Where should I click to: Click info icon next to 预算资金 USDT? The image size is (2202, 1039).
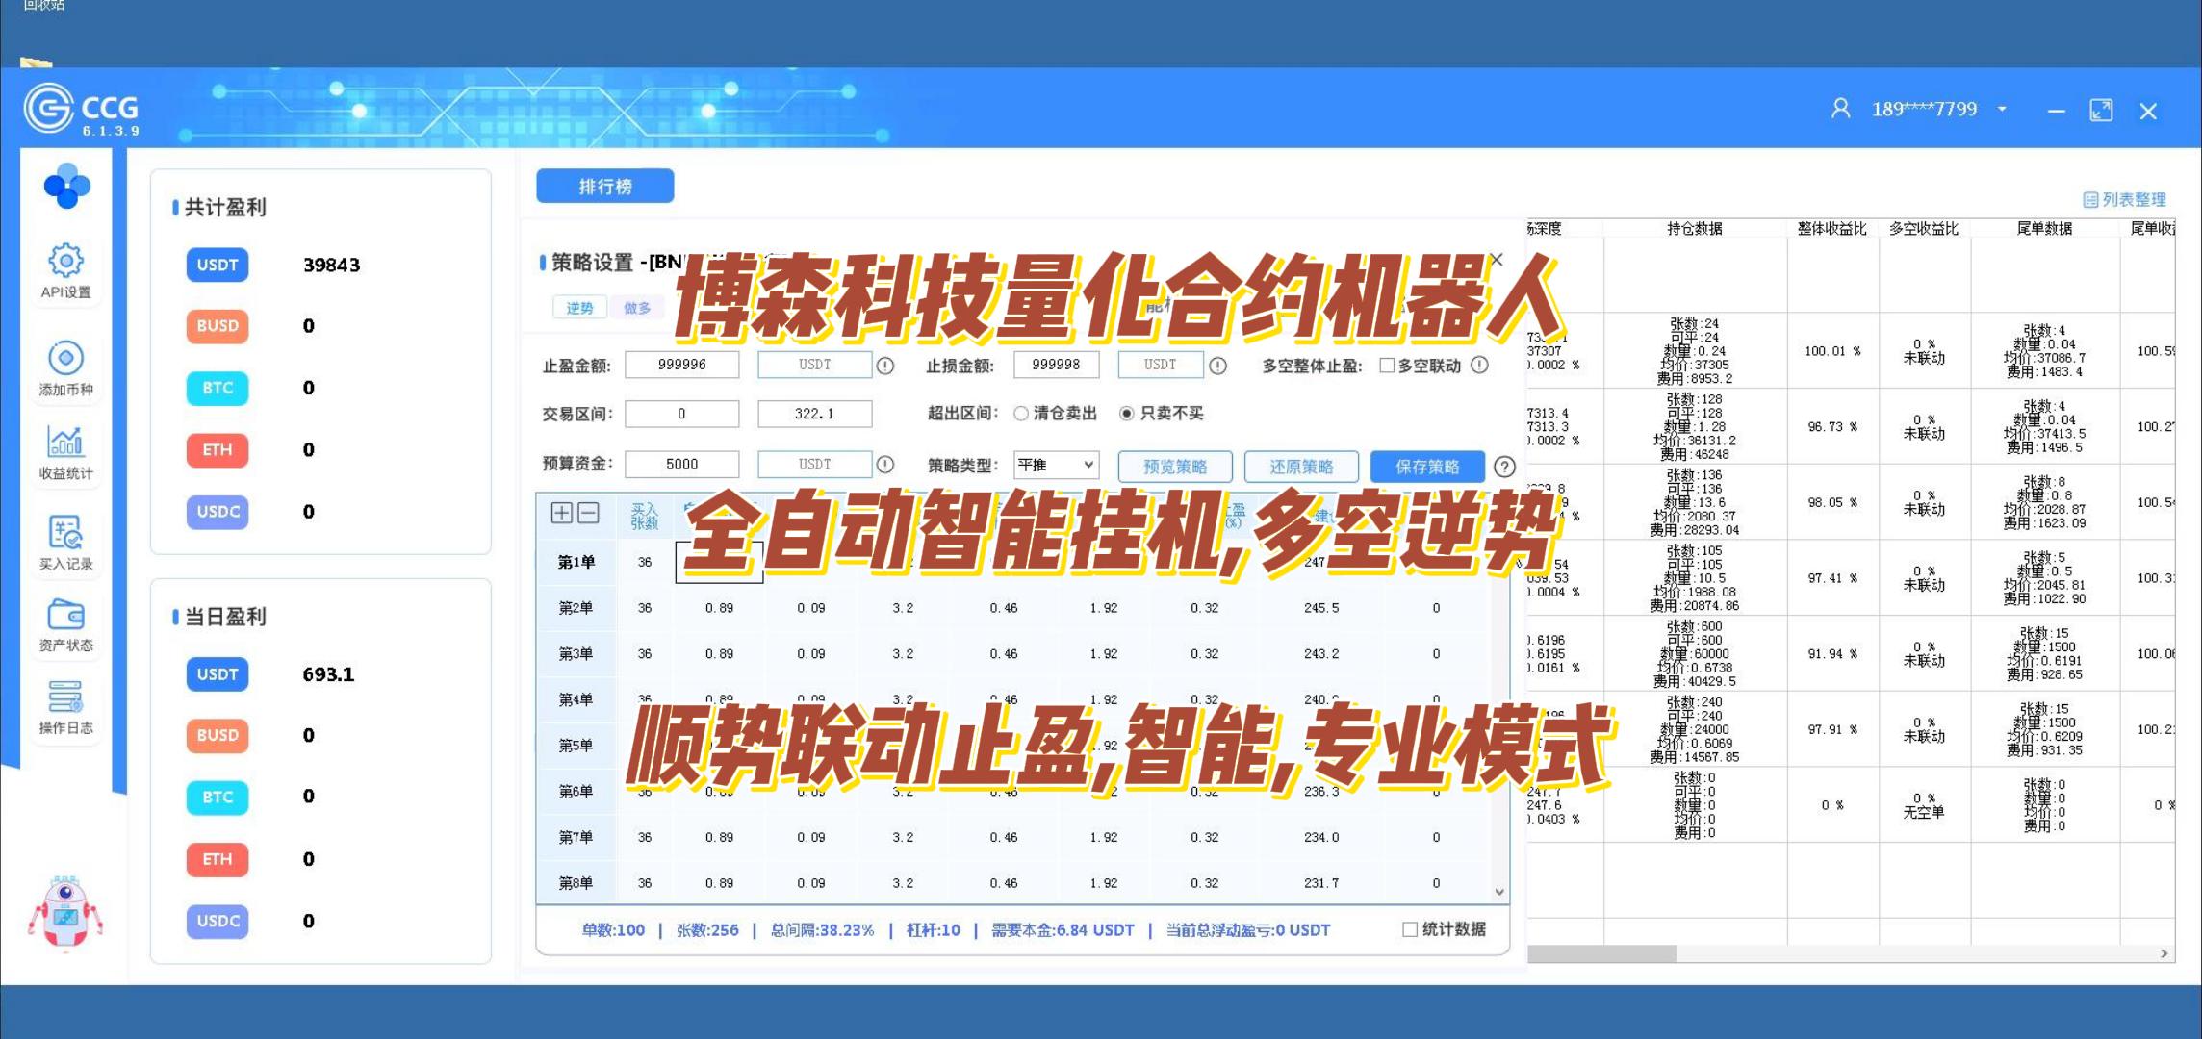point(885,465)
